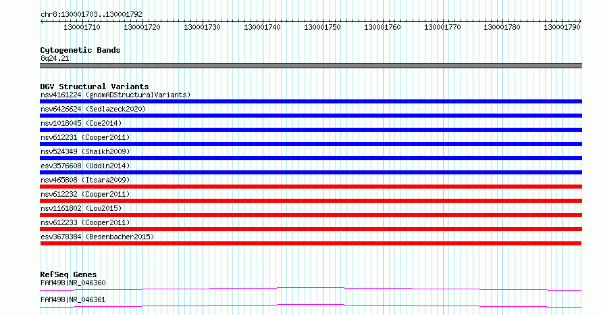Image resolution: width=601 pixels, height=315 pixels.
Task: Select the blue bar under nsv4161224
Action: point(311,101)
